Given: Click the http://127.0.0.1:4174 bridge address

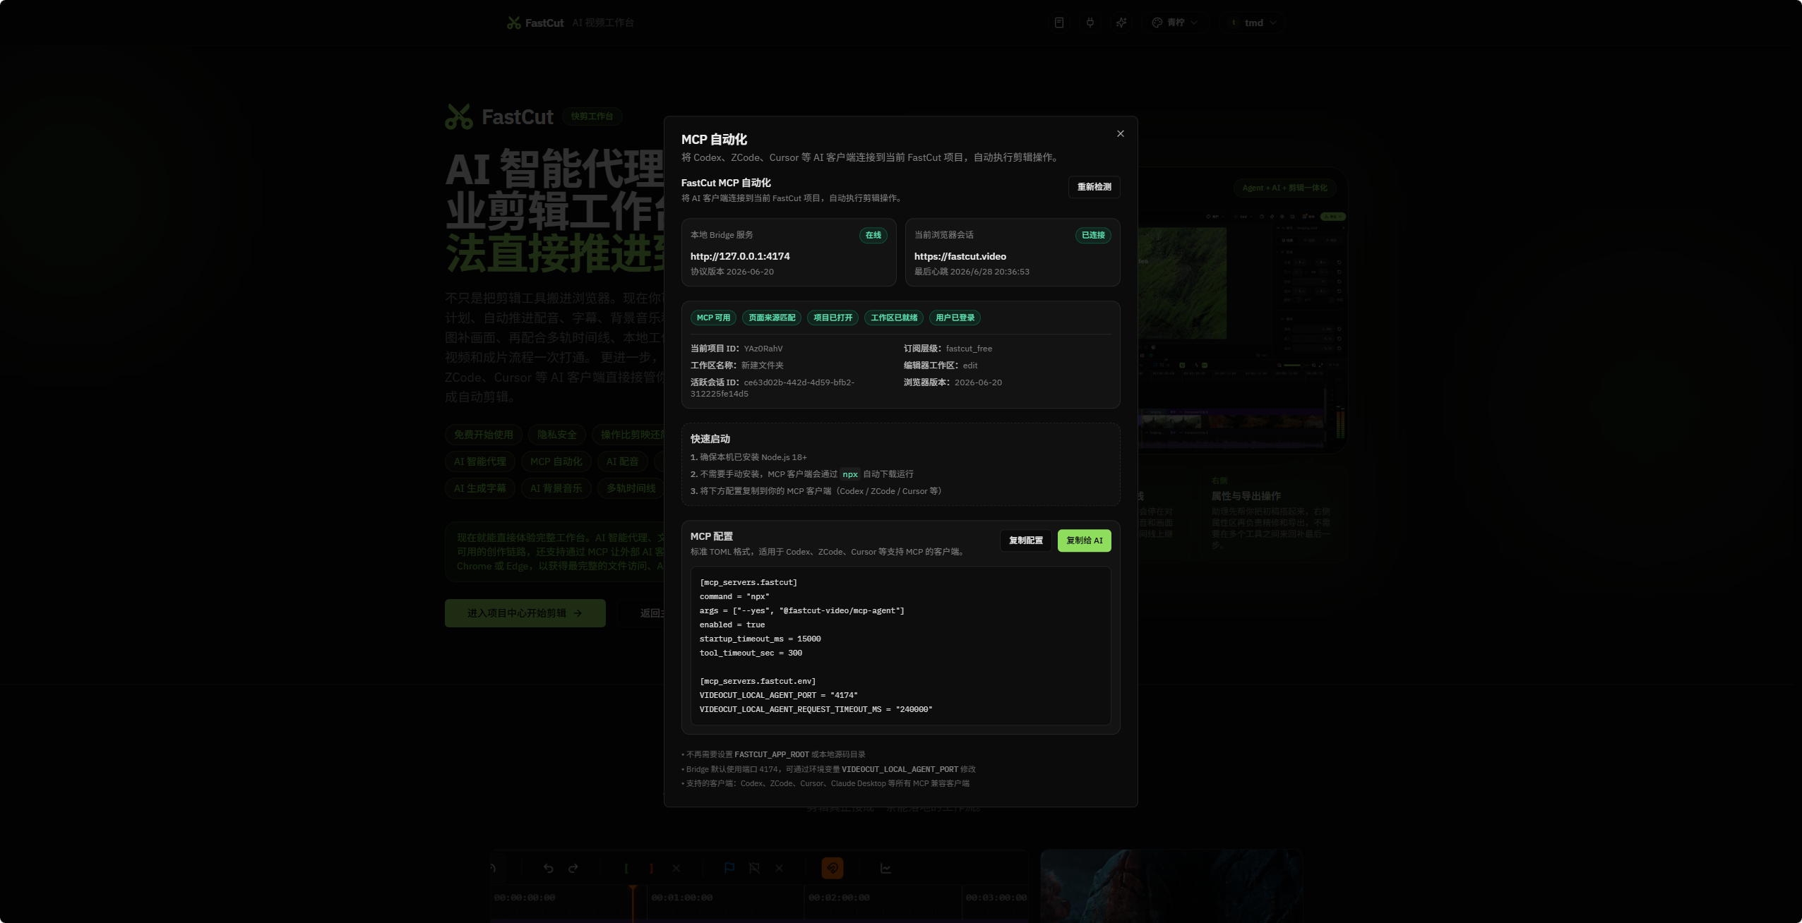Looking at the screenshot, I should tap(740, 257).
